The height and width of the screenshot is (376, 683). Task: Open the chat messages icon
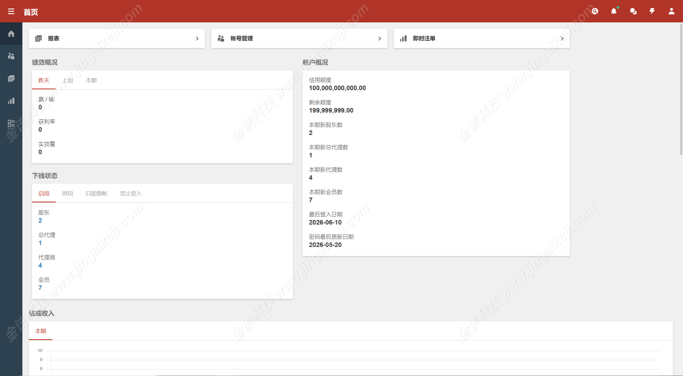[x=633, y=11]
